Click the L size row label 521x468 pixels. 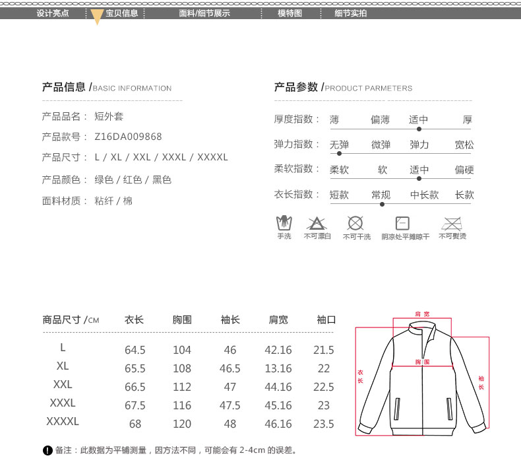pyautogui.click(x=63, y=348)
